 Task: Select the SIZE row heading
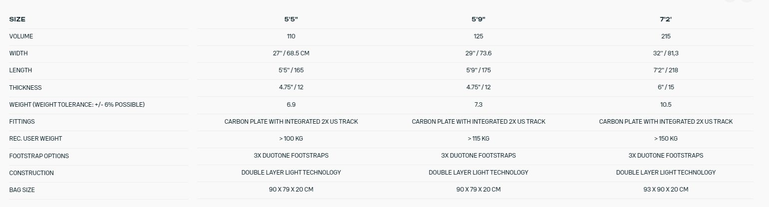[x=17, y=19]
